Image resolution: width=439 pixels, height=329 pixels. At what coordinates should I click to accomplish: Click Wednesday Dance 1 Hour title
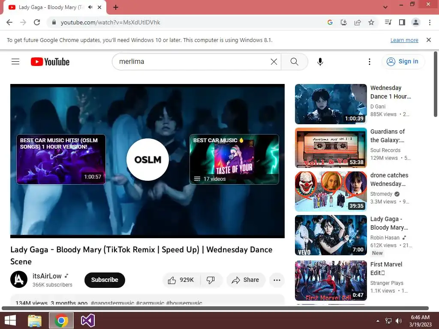click(391, 92)
